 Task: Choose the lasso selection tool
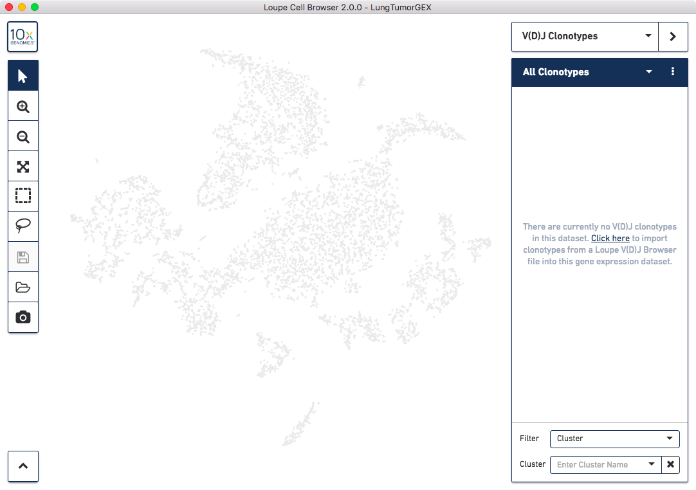[23, 226]
